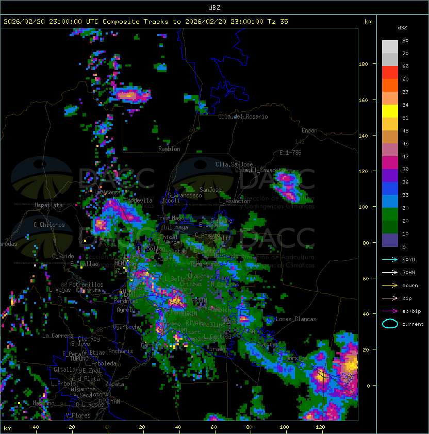Click the 'Tz 35' value in header
The width and height of the screenshot is (429, 434).
(x=278, y=22)
